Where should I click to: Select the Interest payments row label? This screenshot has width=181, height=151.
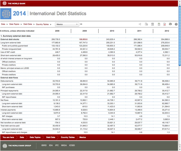(x=8, y=110)
